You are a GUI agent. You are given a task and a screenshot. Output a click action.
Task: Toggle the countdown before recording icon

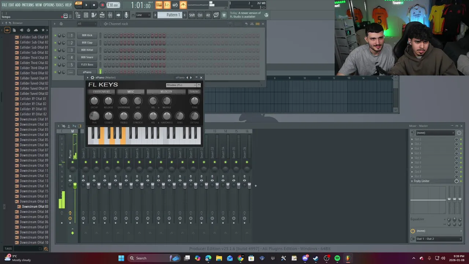(x=167, y=5)
